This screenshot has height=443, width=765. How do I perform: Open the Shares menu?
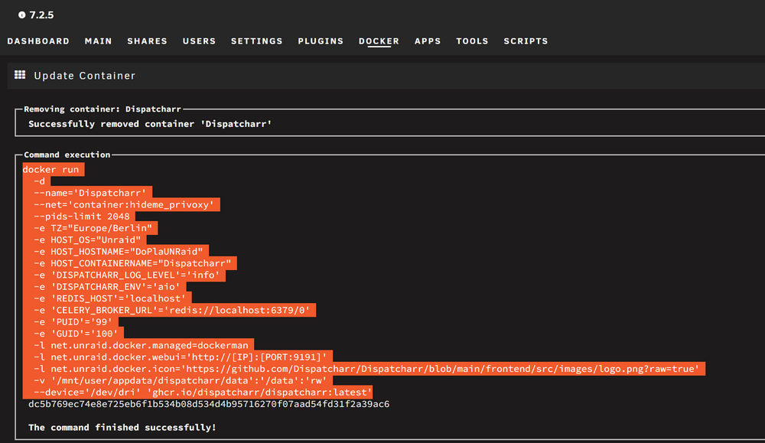[147, 41]
